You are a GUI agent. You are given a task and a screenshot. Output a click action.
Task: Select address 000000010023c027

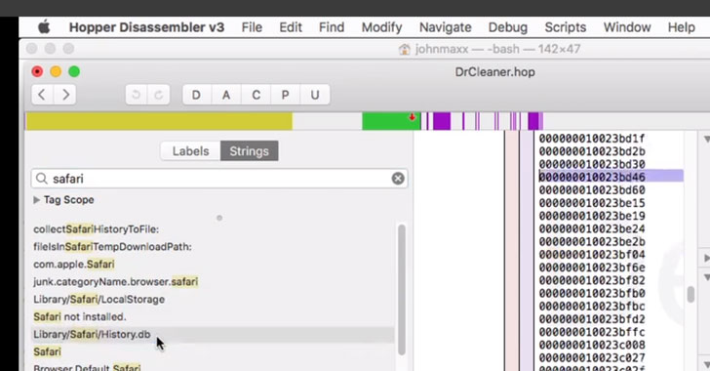tap(592, 358)
